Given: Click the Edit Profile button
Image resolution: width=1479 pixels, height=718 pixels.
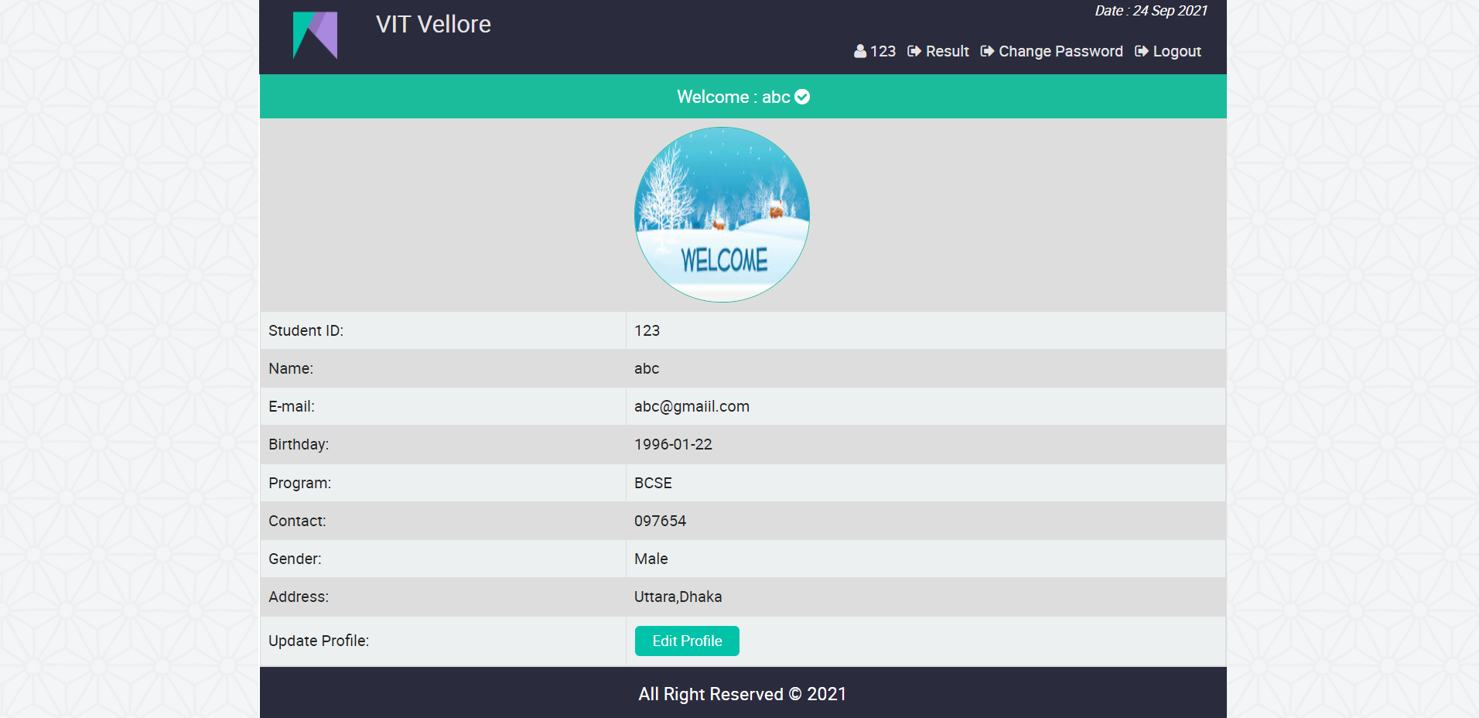Looking at the screenshot, I should click(x=687, y=641).
